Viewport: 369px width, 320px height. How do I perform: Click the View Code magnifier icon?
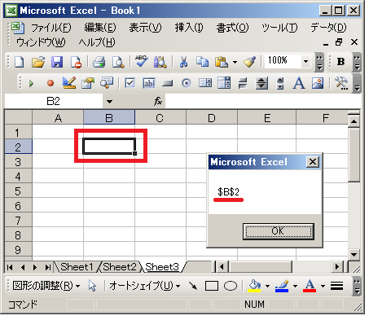107,83
